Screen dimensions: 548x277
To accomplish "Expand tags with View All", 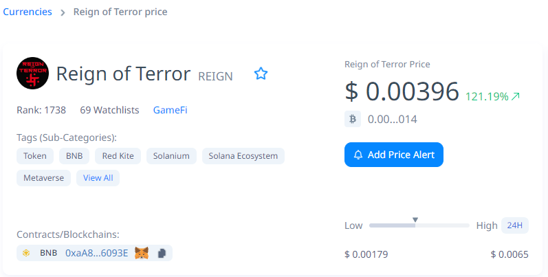I will coord(98,178).
